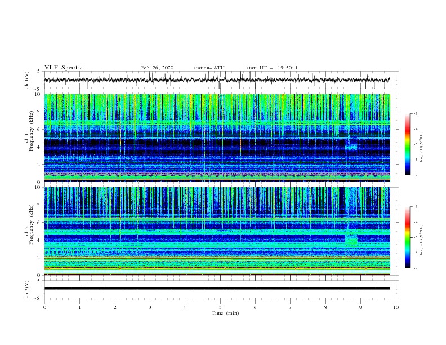Click the ch.2 spectrogram color bar
The height and width of the screenshot is (345, 446).
pyautogui.click(x=407, y=237)
